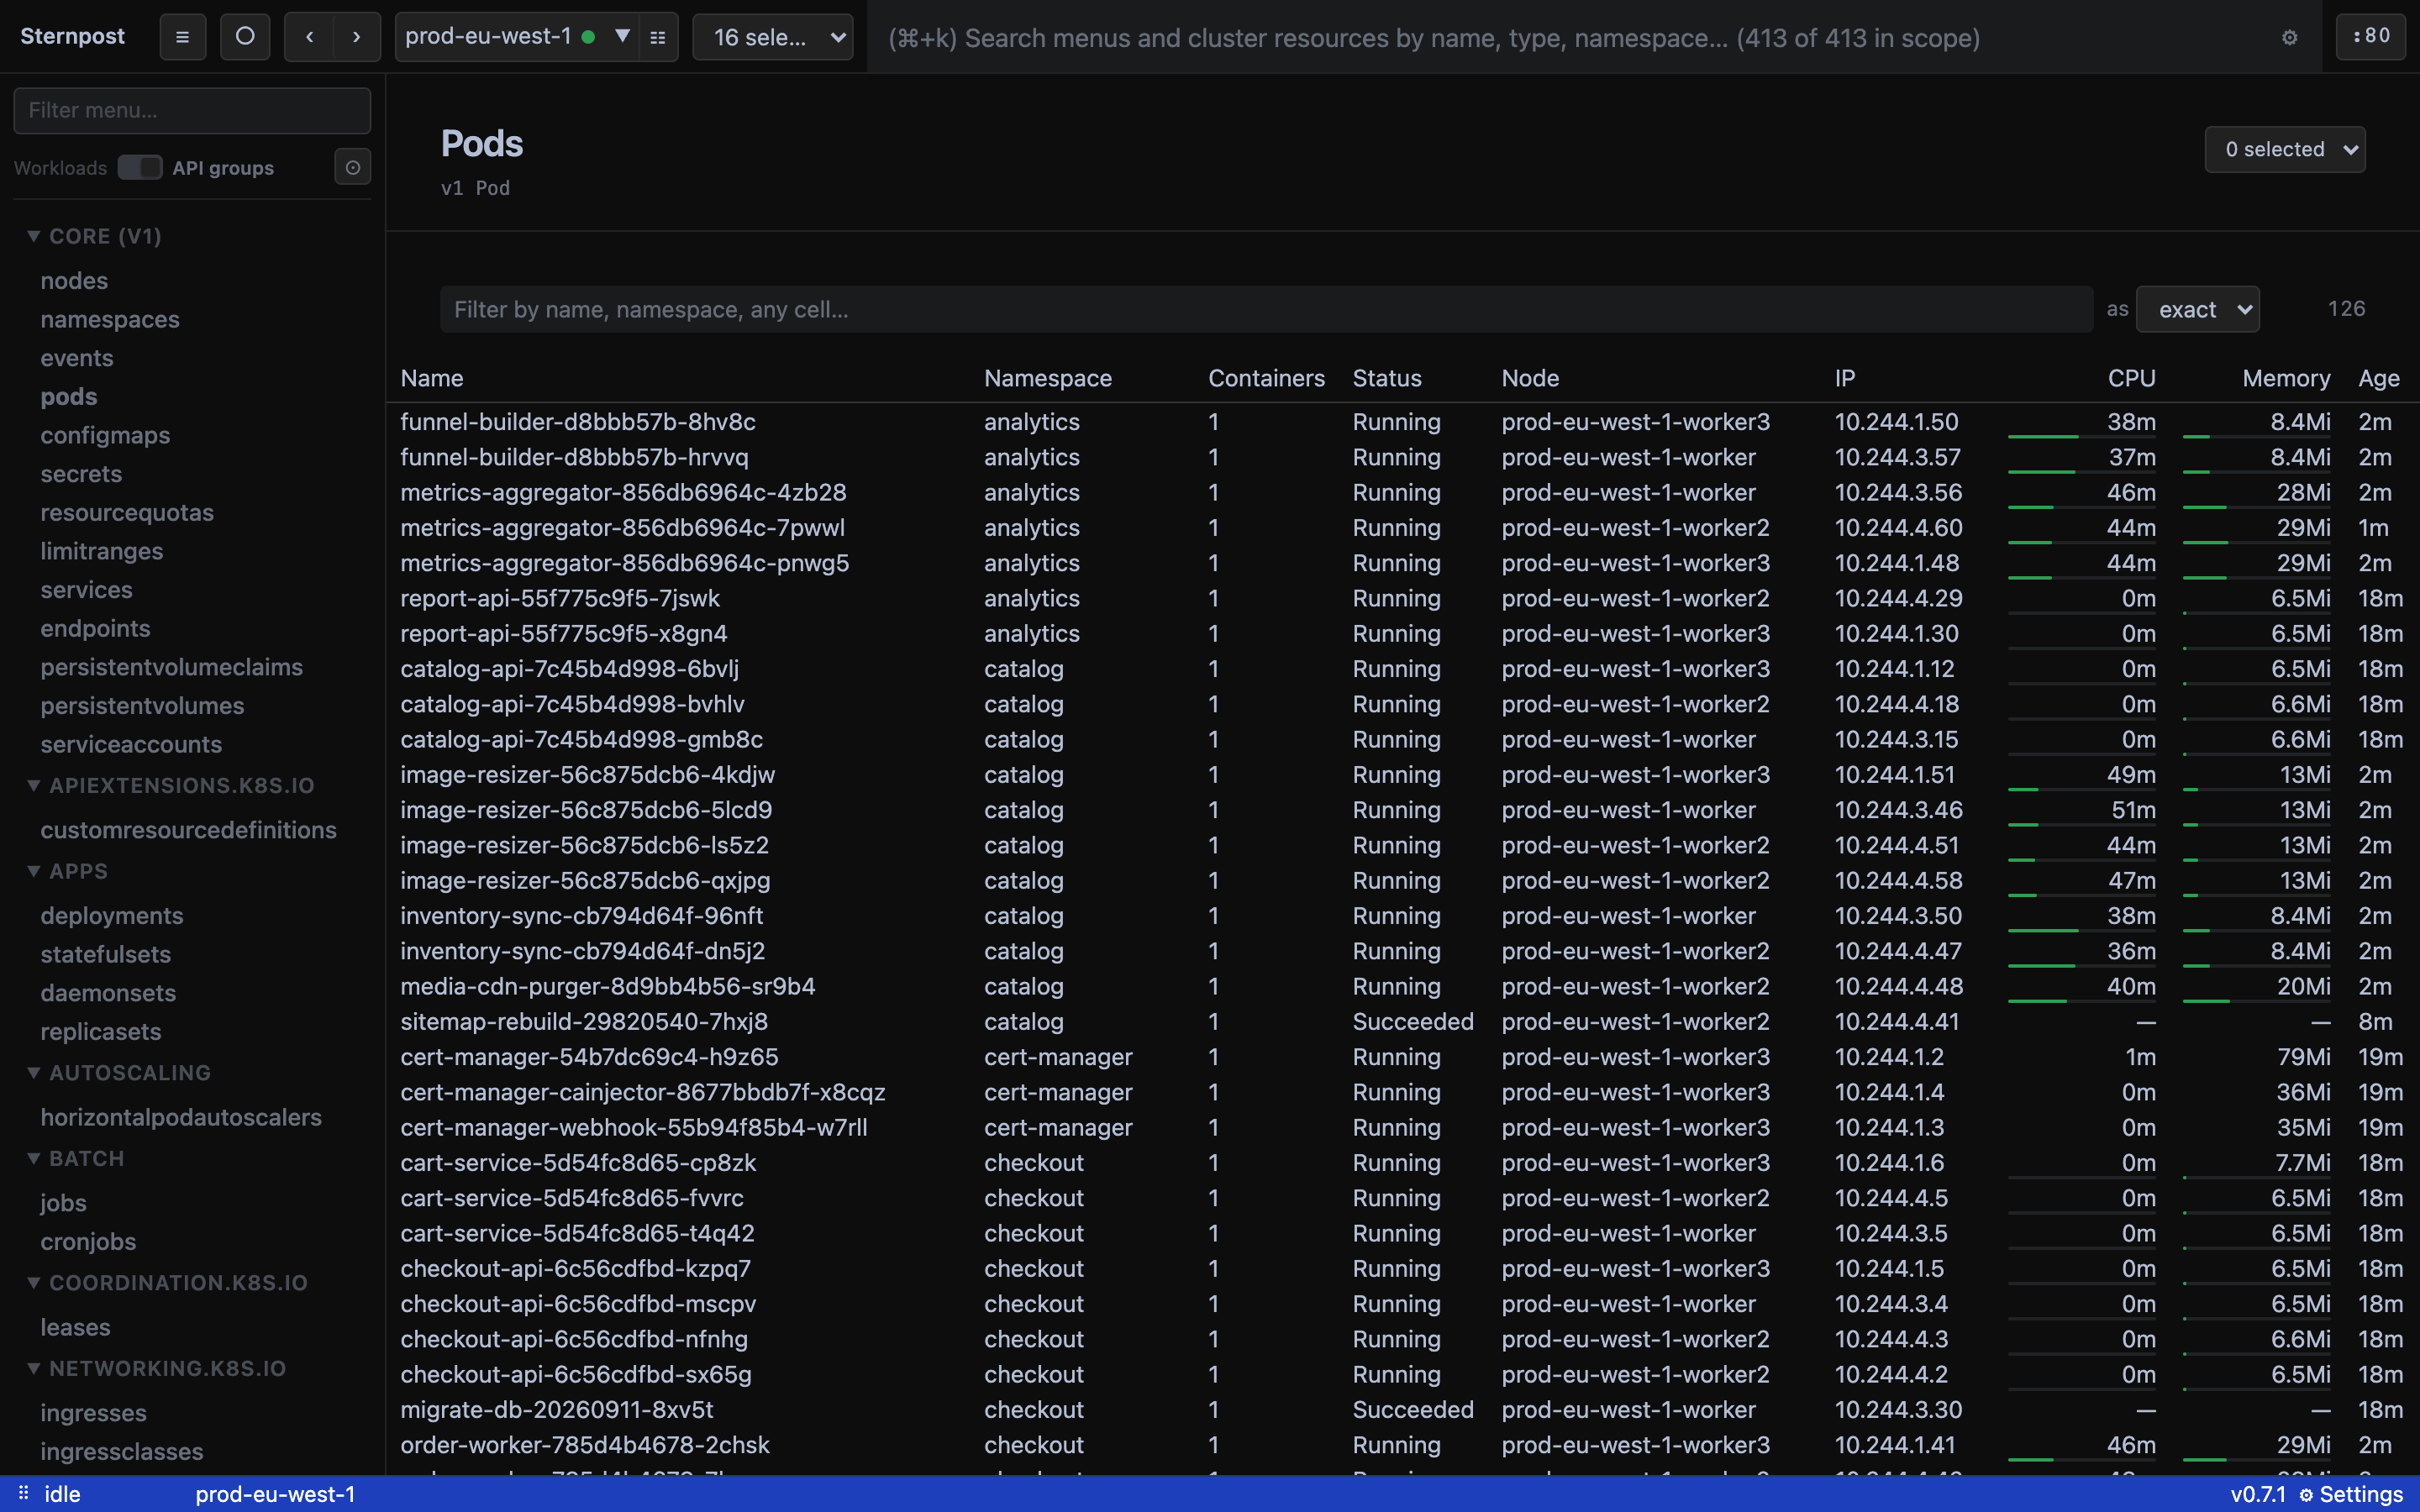
Task: Open pod cert-manager-webhook-55b94f85b4-w7rll
Action: click(634, 1127)
